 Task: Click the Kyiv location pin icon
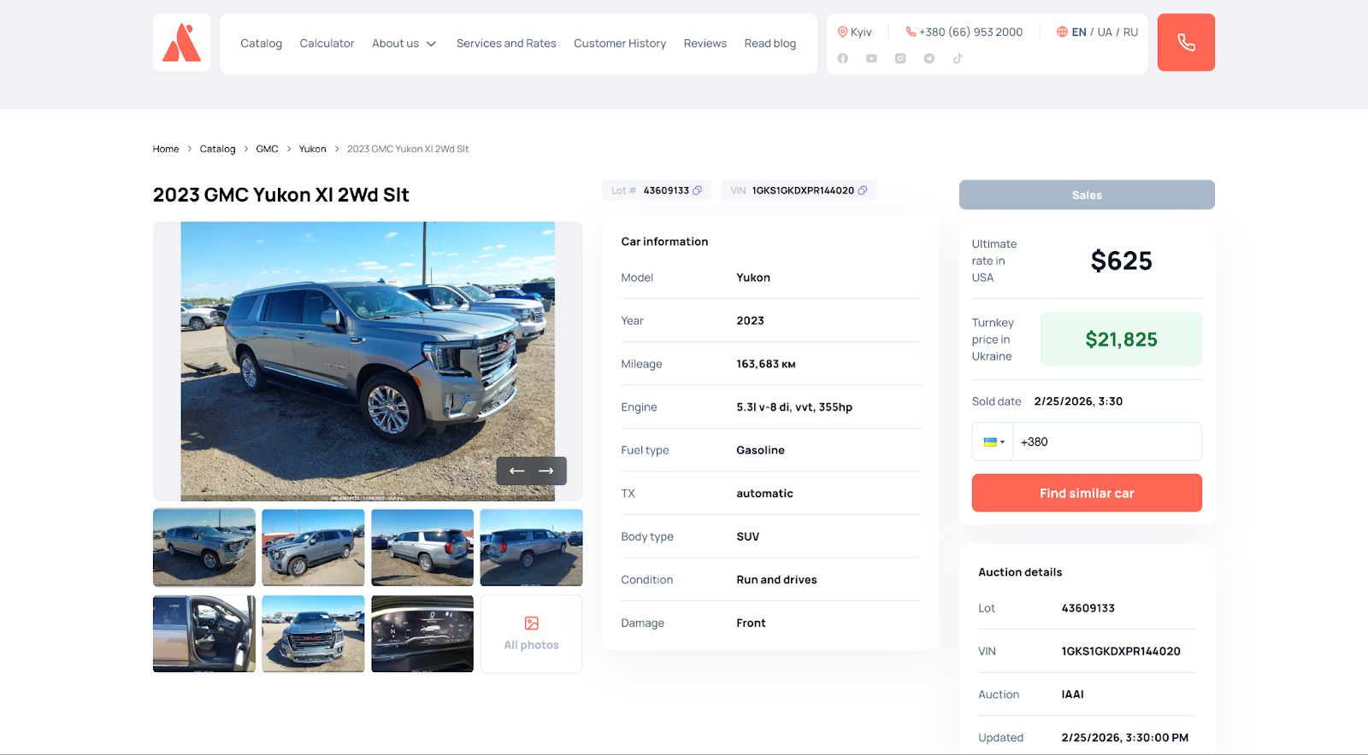(x=842, y=32)
